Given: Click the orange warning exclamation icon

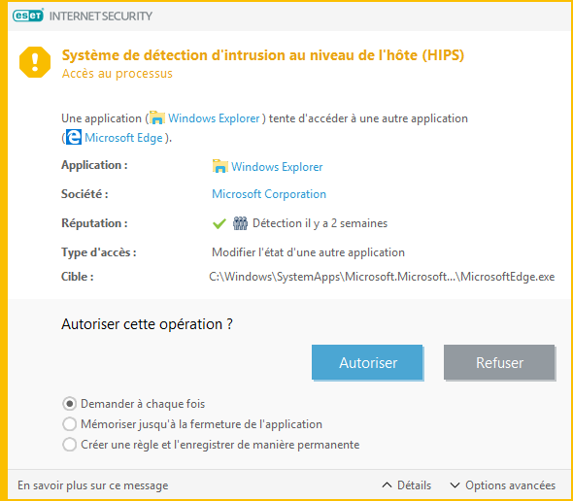Looking at the screenshot, I should (35, 62).
